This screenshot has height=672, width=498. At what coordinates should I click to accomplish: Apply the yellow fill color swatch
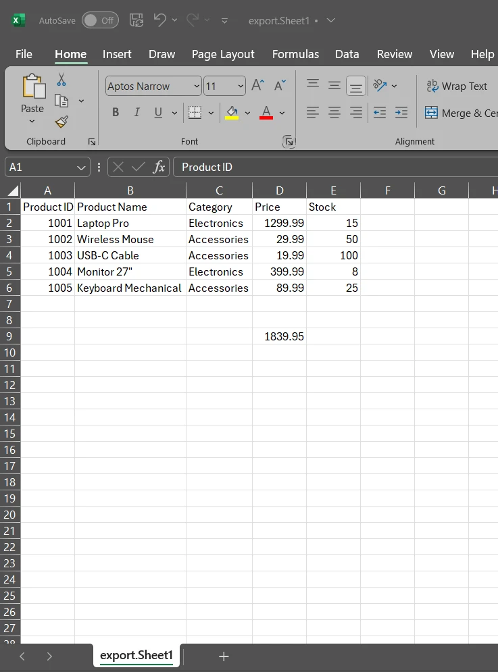coord(232,113)
